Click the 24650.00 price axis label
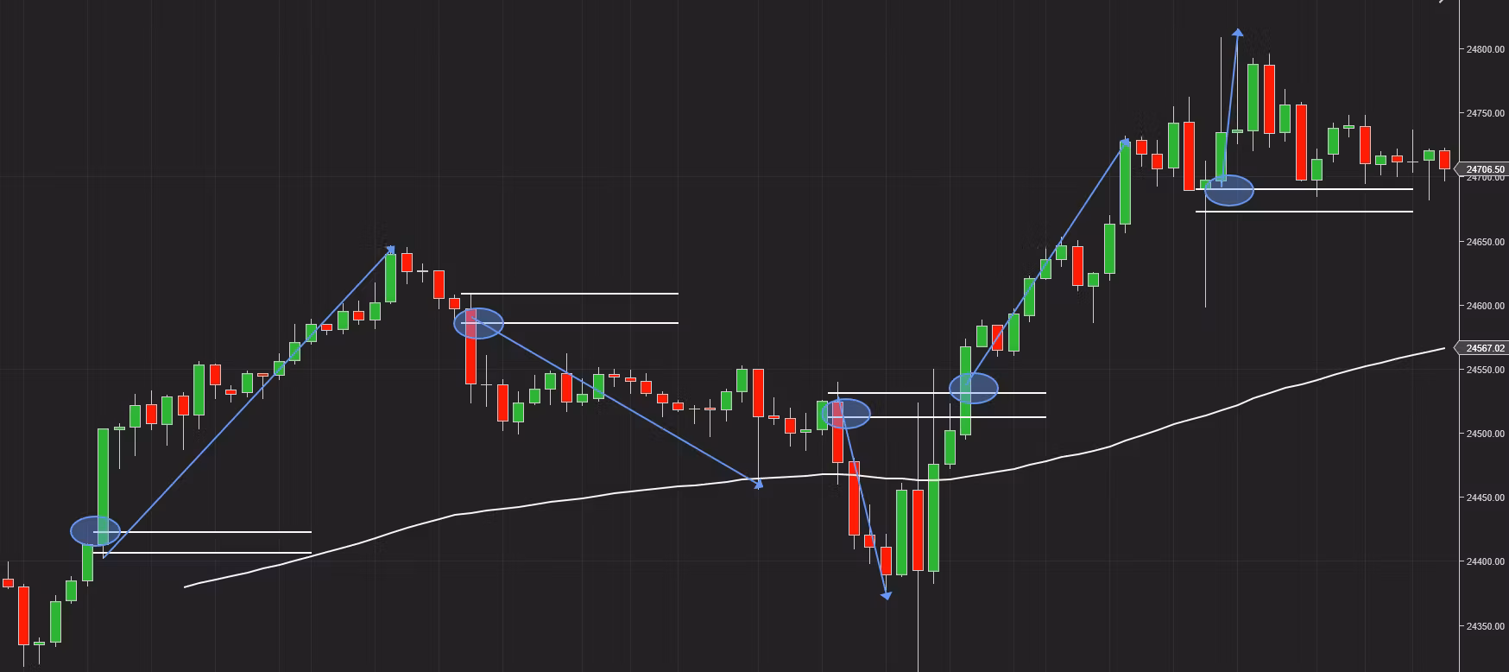1509x672 pixels. [1485, 242]
